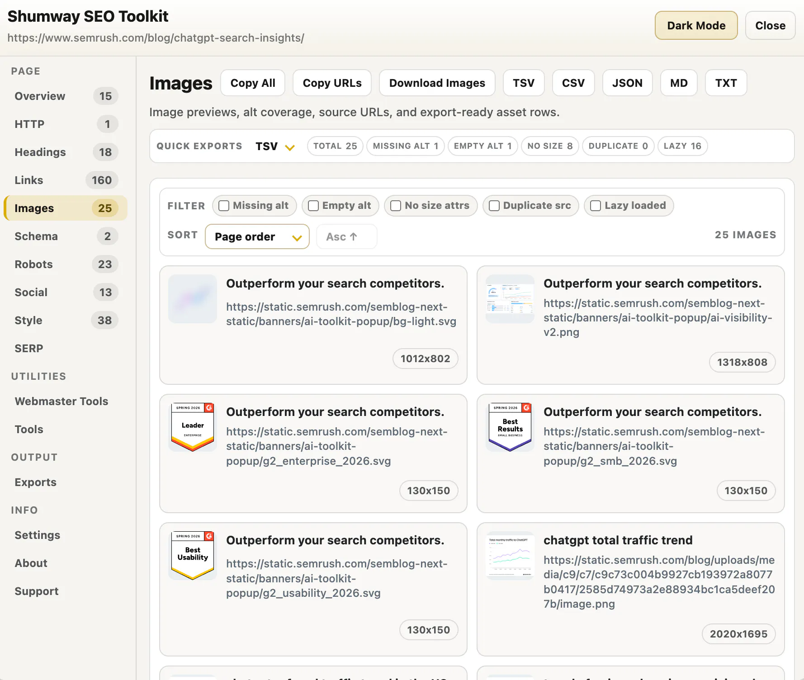Click the TOTAL 25 quick export chip
The image size is (804, 680).
335,146
